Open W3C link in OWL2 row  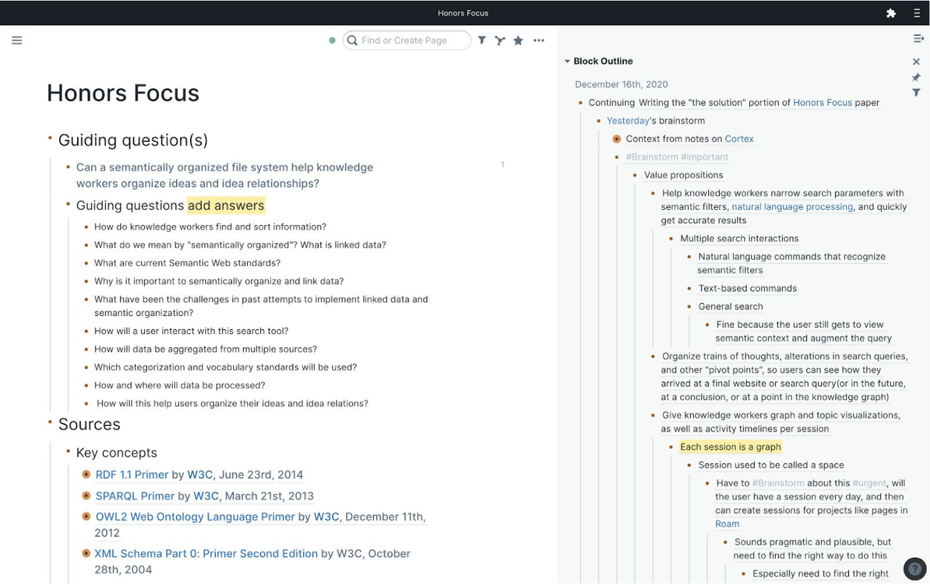326,517
